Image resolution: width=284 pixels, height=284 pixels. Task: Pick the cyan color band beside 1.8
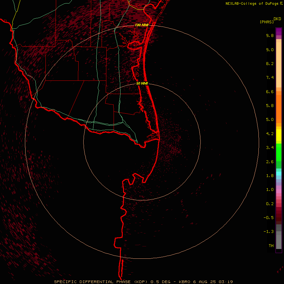[279, 174]
